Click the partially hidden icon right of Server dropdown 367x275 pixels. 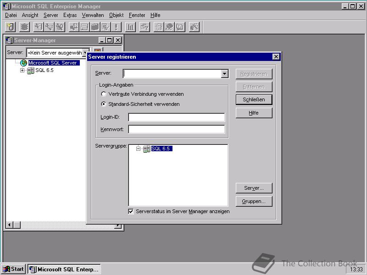coord(97,50)
